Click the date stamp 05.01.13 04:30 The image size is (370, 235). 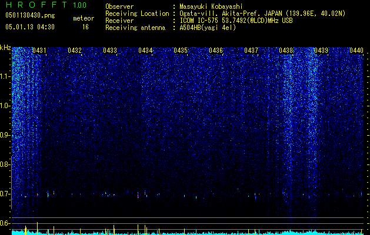pyautogui.click(x=30, y=27)
